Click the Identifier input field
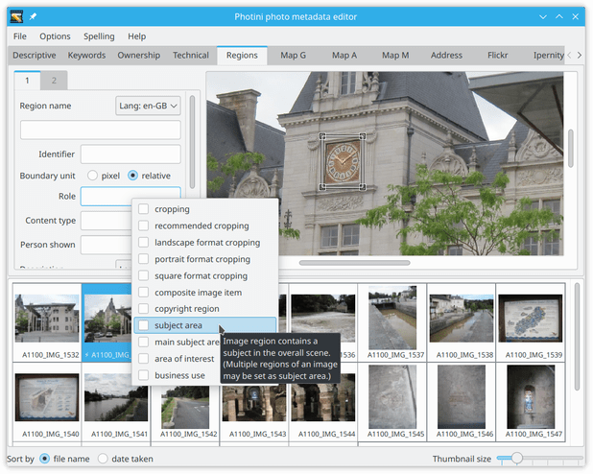Image resolution: width=593 pixels, height=474 pixels. 130,154
